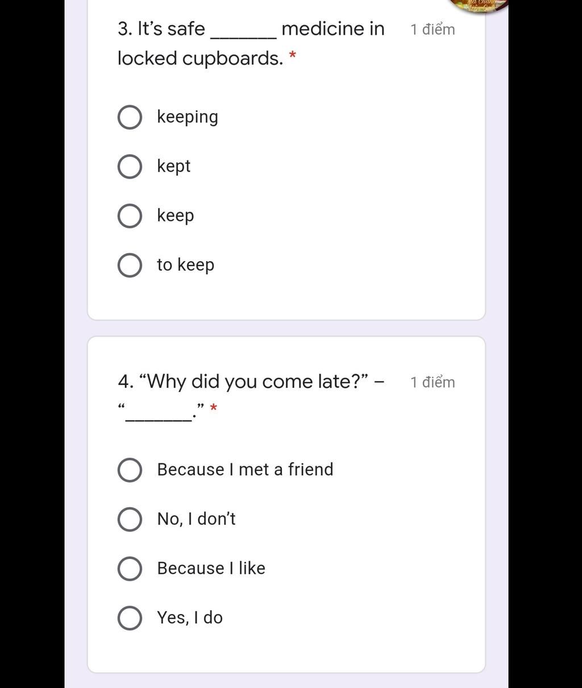Click the red required asterisk in question 4
582x688 pixels.
coord(214,408)
